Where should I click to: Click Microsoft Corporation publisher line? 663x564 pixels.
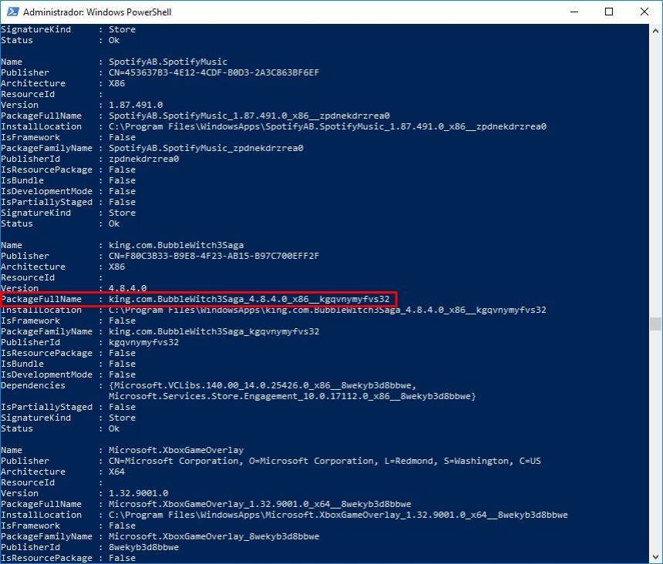click(x=325, y=461)
